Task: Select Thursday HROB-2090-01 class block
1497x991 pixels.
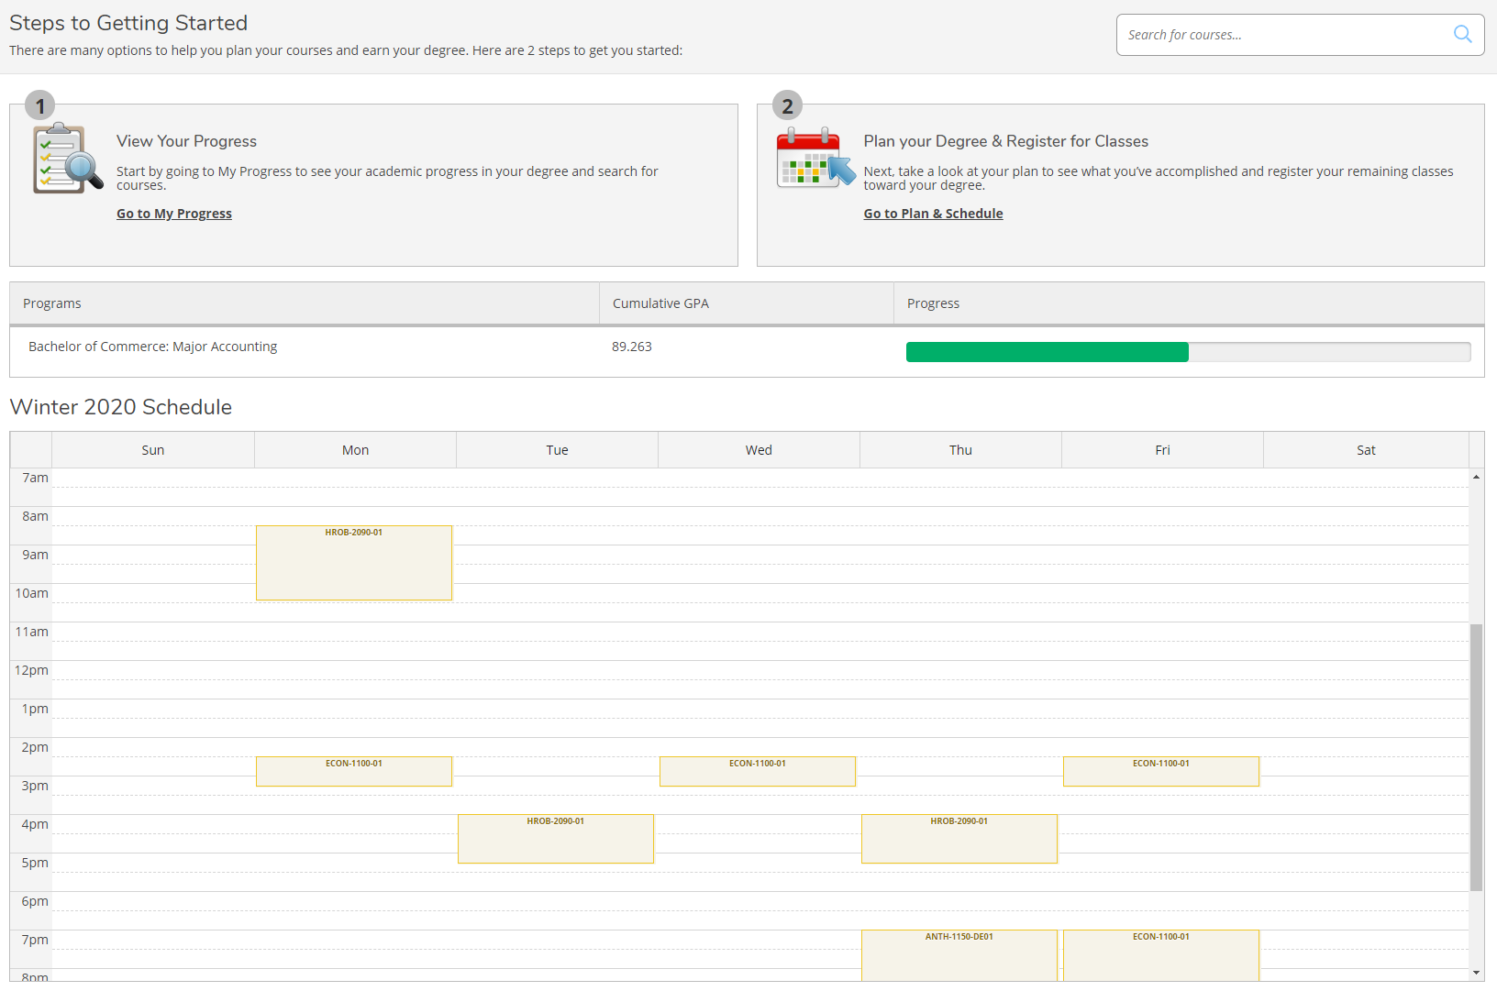Action: [959, 839]
